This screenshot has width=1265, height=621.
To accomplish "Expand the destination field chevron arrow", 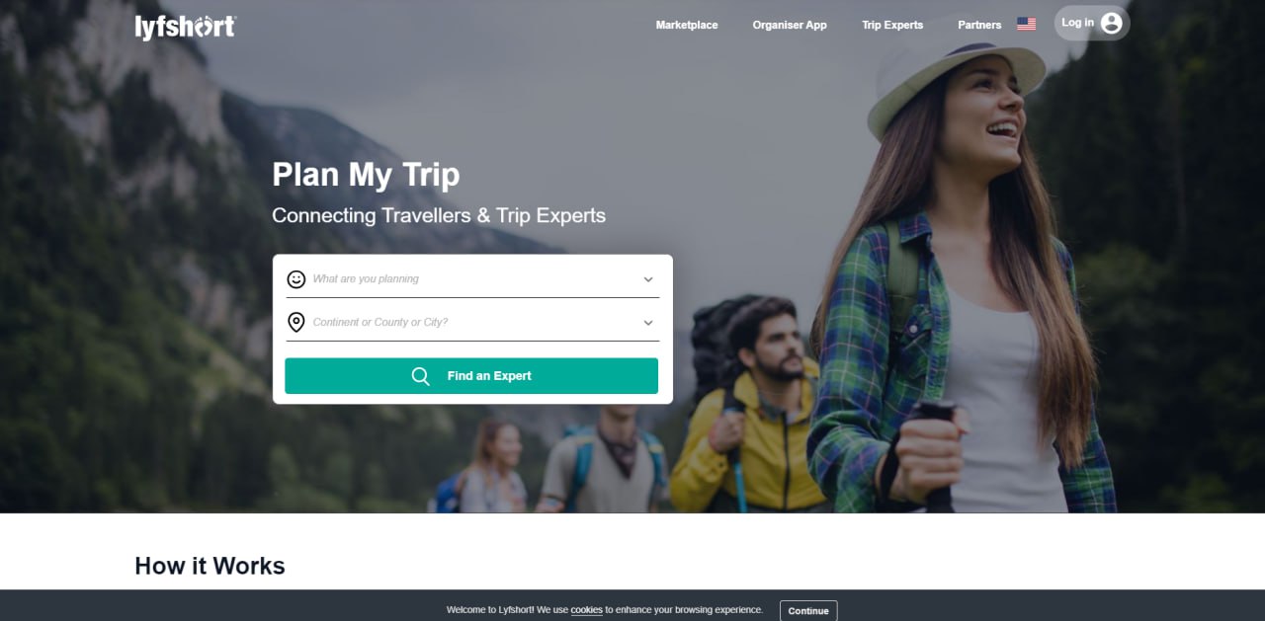I will [x=648, y=323].
